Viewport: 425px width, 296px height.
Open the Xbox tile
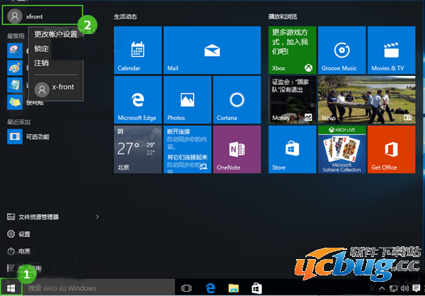292,50
